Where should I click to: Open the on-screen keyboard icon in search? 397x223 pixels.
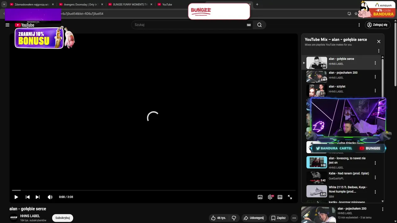[249, 25]
